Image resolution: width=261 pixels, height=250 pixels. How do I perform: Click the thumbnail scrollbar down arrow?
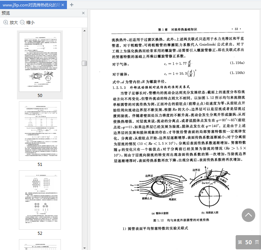click(x=85, y=248)
